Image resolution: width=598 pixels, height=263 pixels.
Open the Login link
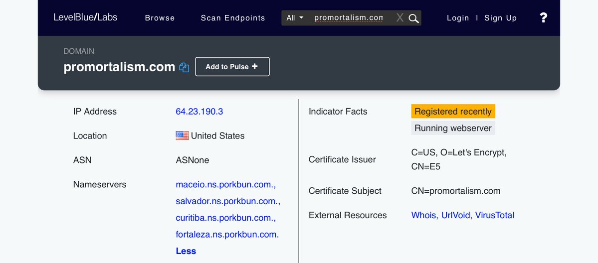tap(457, 18)
